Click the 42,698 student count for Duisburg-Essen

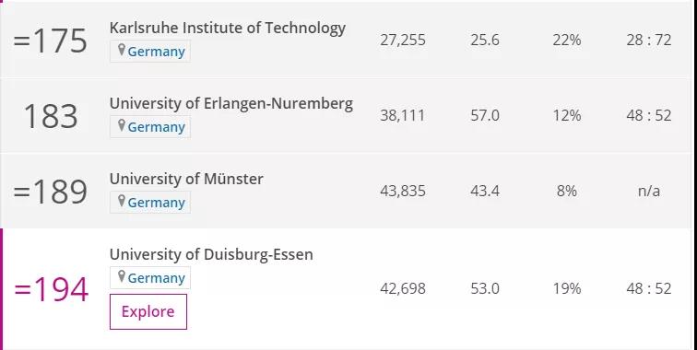[x=403, y=288]
